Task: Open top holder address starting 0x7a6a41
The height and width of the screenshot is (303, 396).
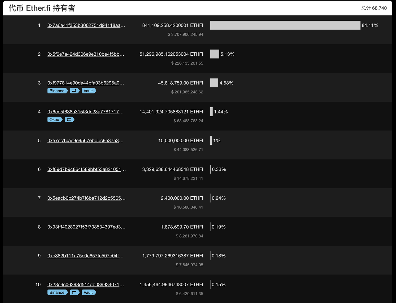Action: click(x=86, y=25)
